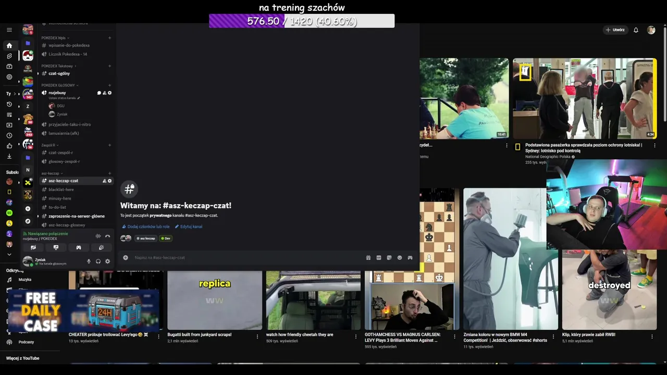This screenshot has width=667, height=375.
Task: Open options for Podstawiona pasażerka video
Action: (x=654, y=145)
